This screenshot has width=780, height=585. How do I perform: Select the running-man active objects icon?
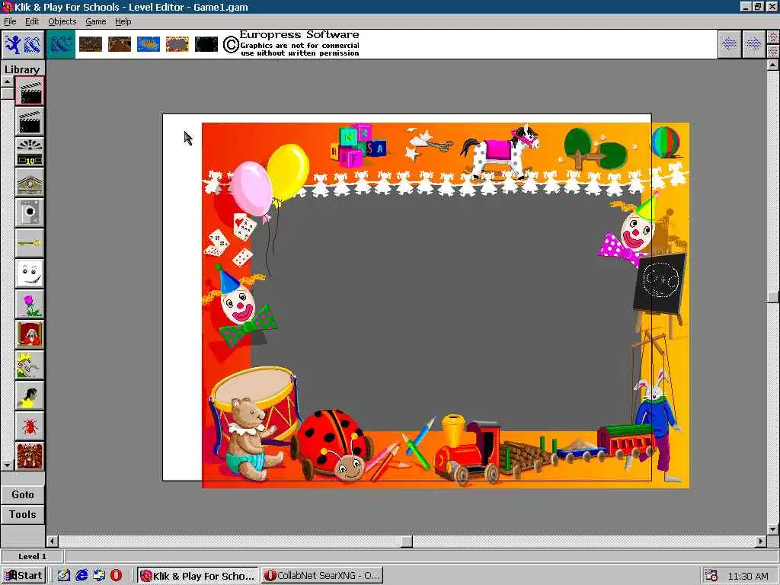(14, 45)
